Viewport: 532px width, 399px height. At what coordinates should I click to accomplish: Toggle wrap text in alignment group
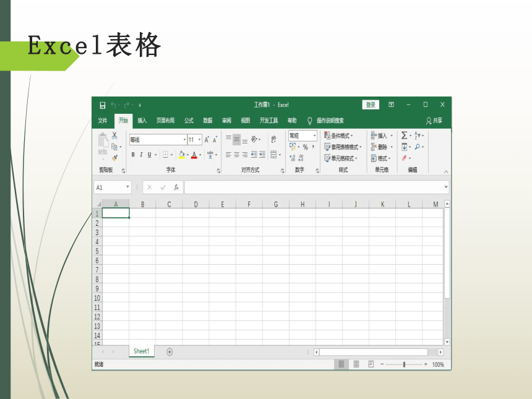pyautogui.click(x=273, y=139)
